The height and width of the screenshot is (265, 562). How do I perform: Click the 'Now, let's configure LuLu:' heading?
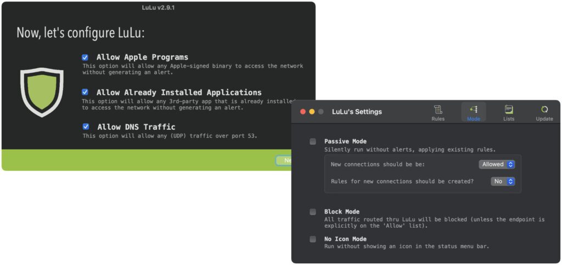click(x=81, y=32)
